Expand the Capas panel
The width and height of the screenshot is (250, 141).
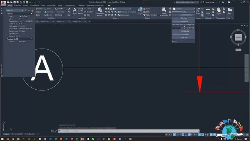click(116, 18)
